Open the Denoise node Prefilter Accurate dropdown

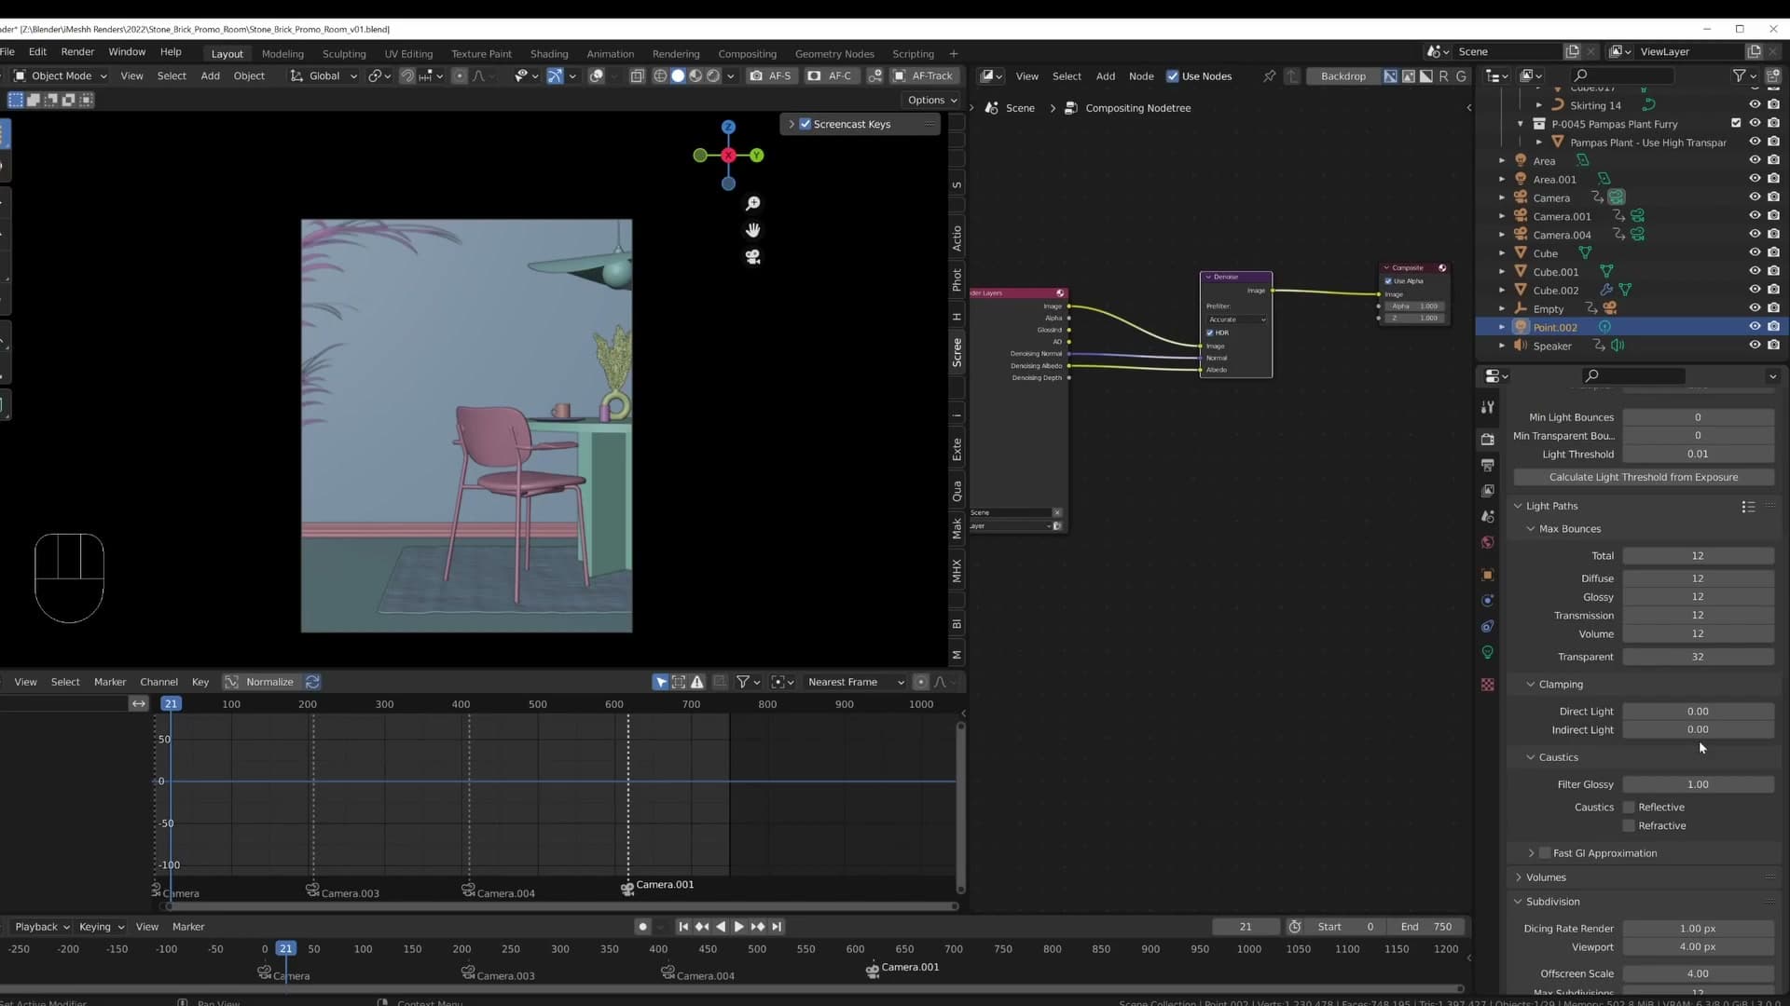1237,319
